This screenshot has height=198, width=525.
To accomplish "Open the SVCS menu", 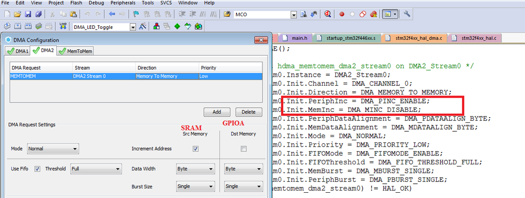I will pyautogui.click(x=166, y=3).
